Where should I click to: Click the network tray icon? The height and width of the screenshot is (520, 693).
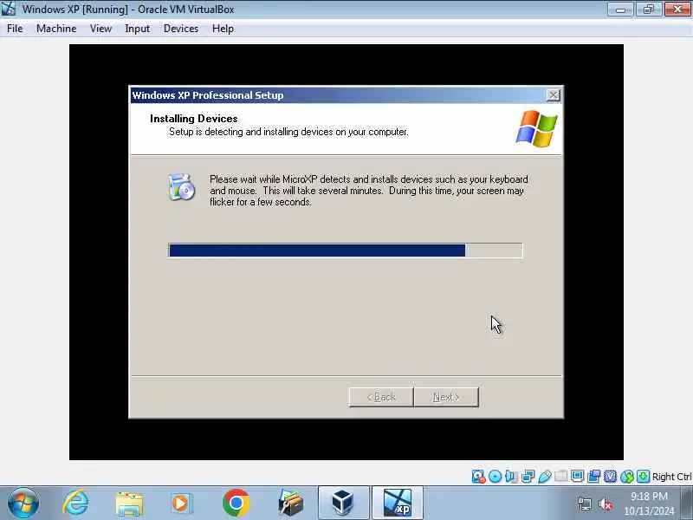point(584,504)
